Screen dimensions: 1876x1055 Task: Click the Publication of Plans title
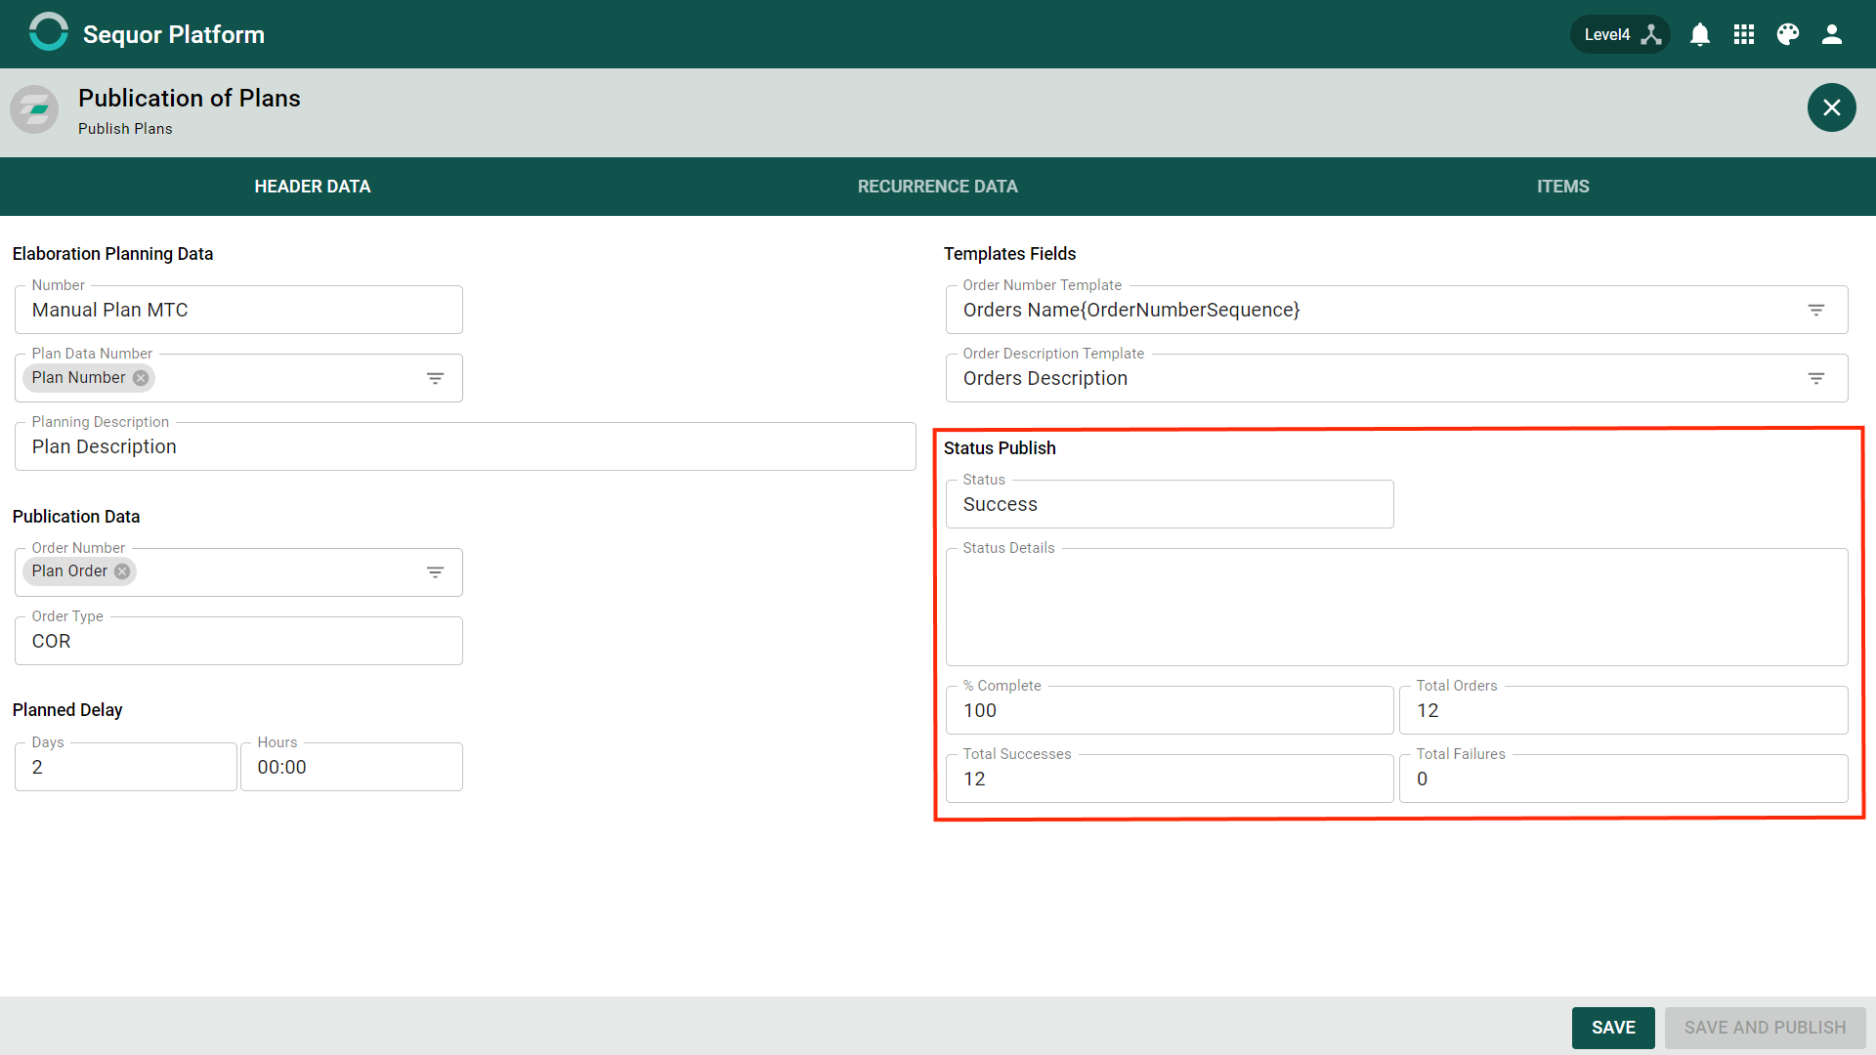tap(190, 99)
